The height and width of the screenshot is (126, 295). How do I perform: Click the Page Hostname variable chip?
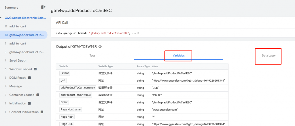click(70, 110)
